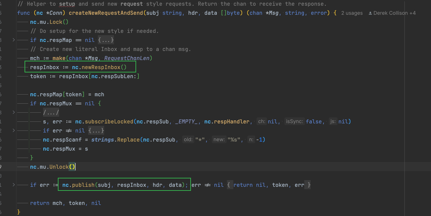Click the folded {...} block after respMap == nil
Image resolution: width=431 pixels, height=216 pixels.
point(106,40)
